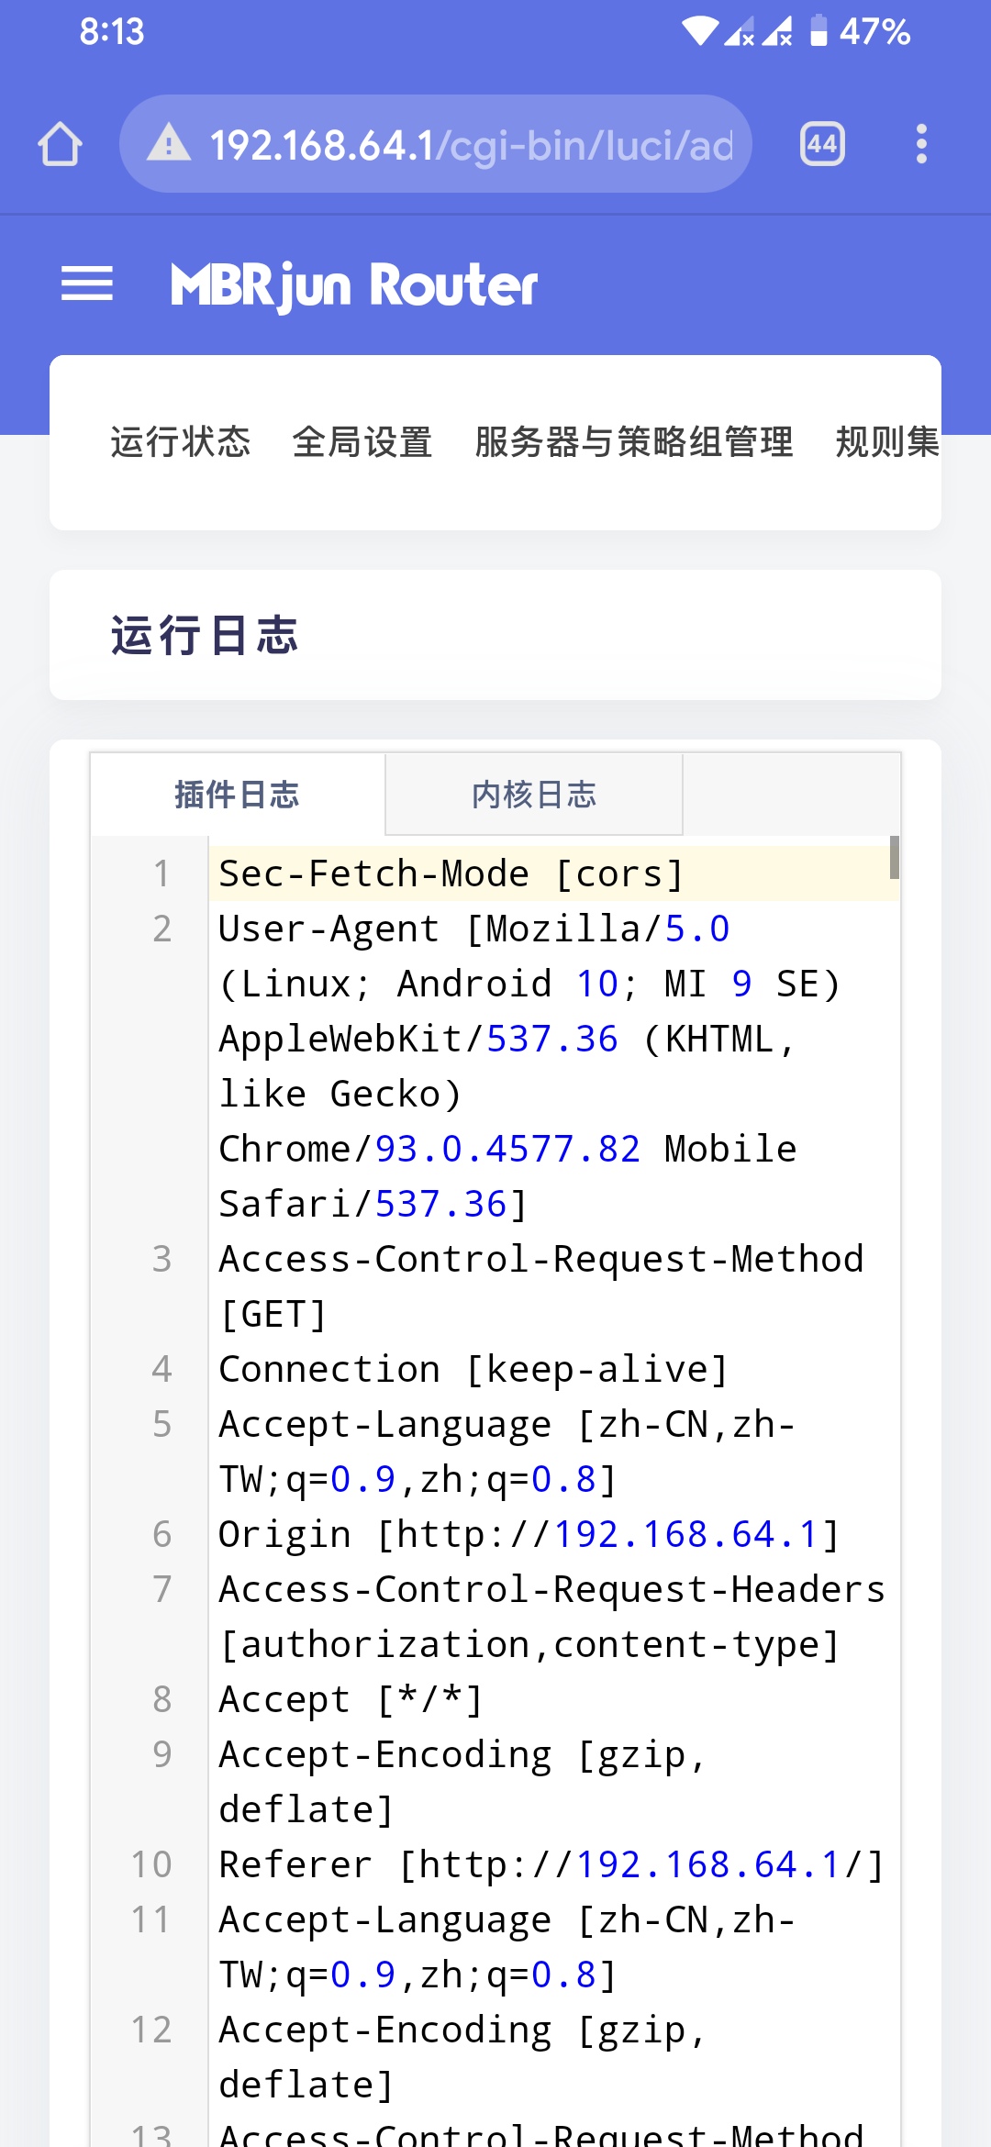Tap the Wi-Fi icon in status bar
This screenshot has width=991, height=2147.
click(x=700, y=30)
